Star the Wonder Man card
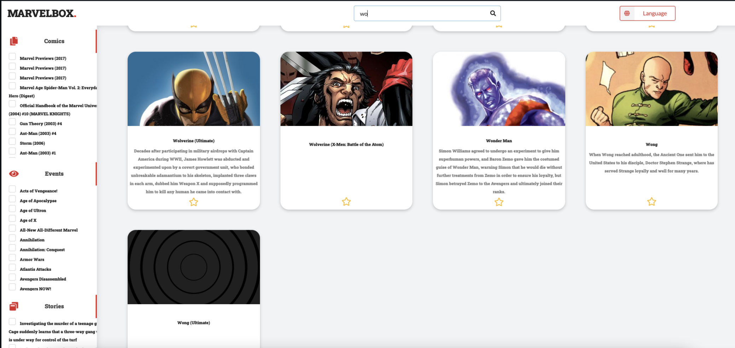Viewport: 735px width, 348px height. click(x=499, y=202)
